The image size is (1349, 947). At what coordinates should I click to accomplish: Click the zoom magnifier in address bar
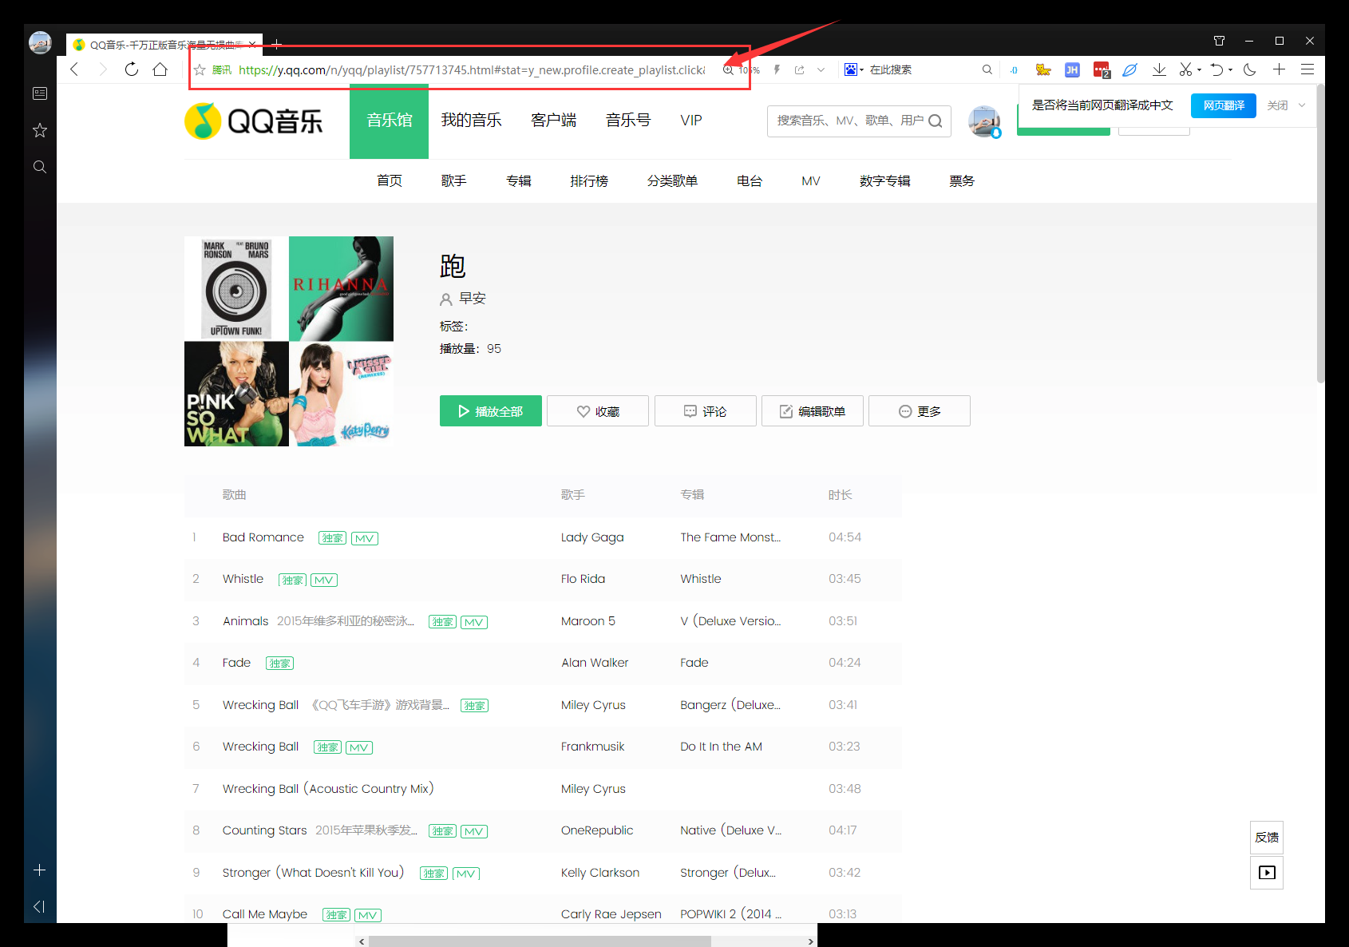coord(728,70)
